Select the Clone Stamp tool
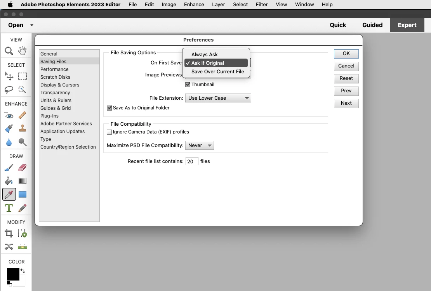Screen dimensions: 431x291 click(x=22, y=128)
